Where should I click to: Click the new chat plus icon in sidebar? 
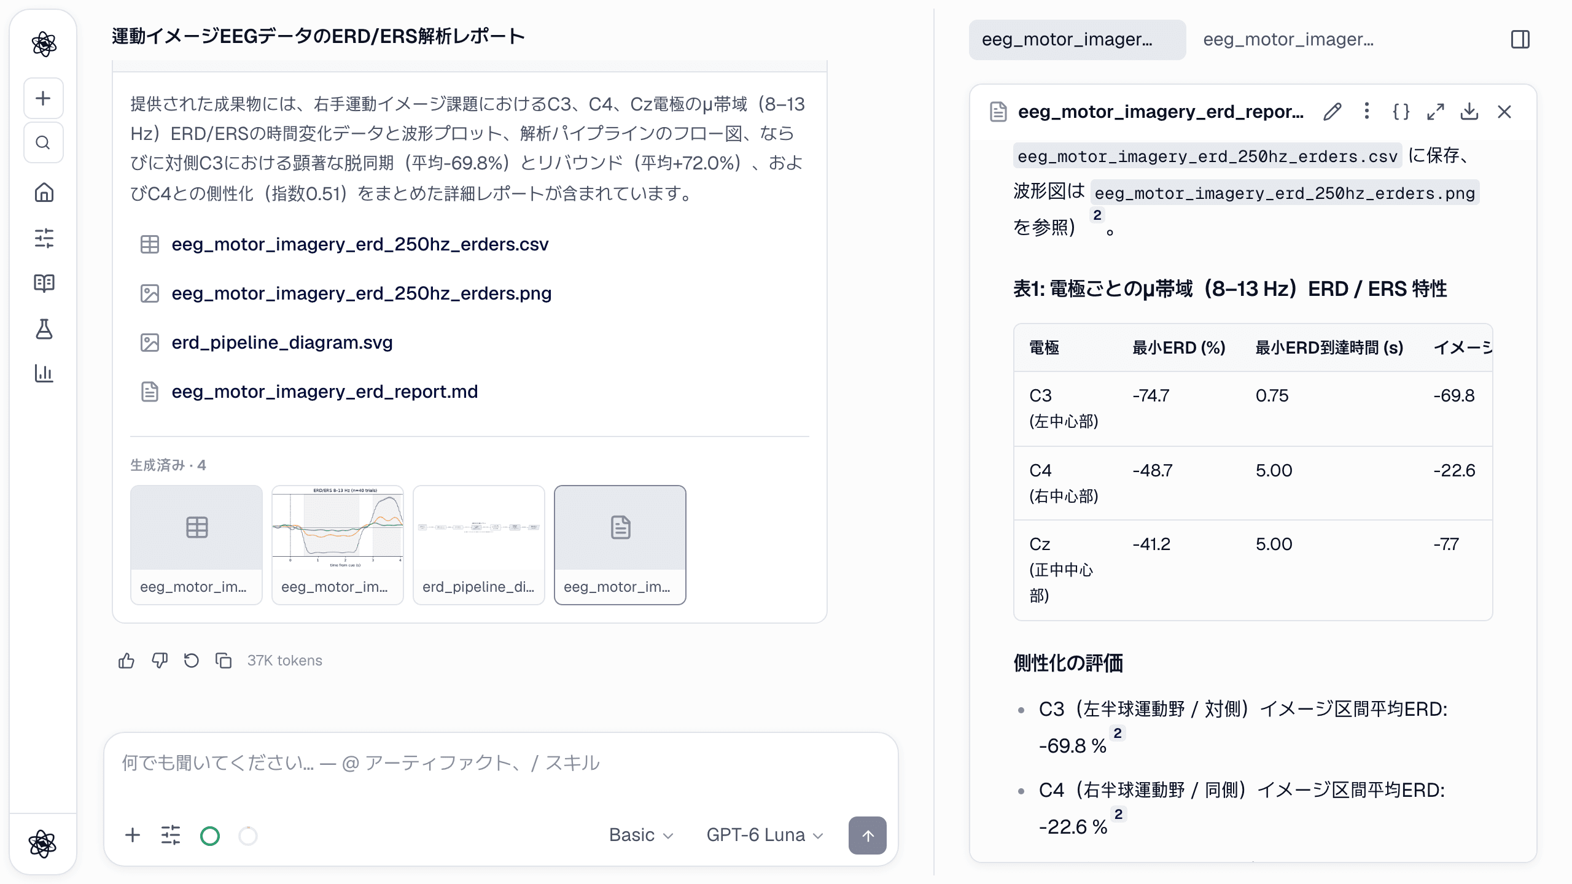coord(43,98)
